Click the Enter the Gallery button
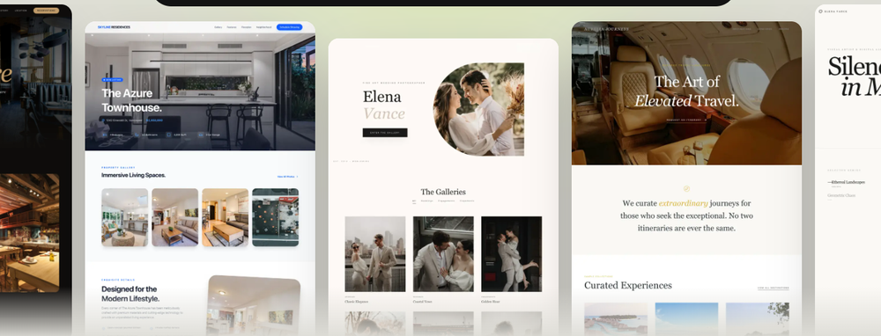This screenshot has width=881, height=336. [385, 133]
